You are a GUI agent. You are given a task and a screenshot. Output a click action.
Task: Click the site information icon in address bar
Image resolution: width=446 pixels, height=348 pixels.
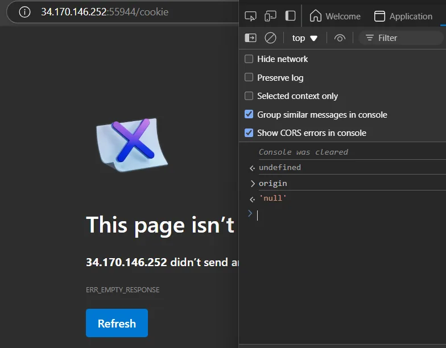(25, 12)
